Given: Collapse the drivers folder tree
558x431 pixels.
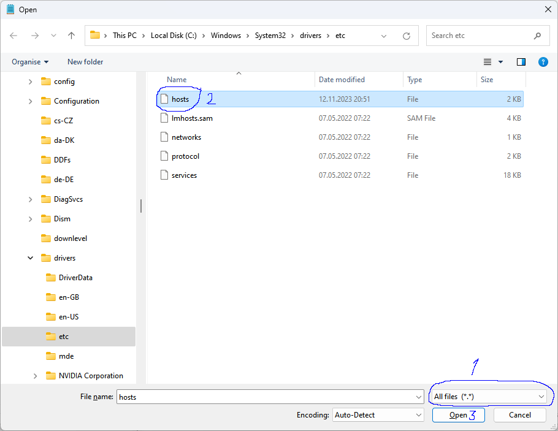Looking at the screenshot, I should pos(31,258).
